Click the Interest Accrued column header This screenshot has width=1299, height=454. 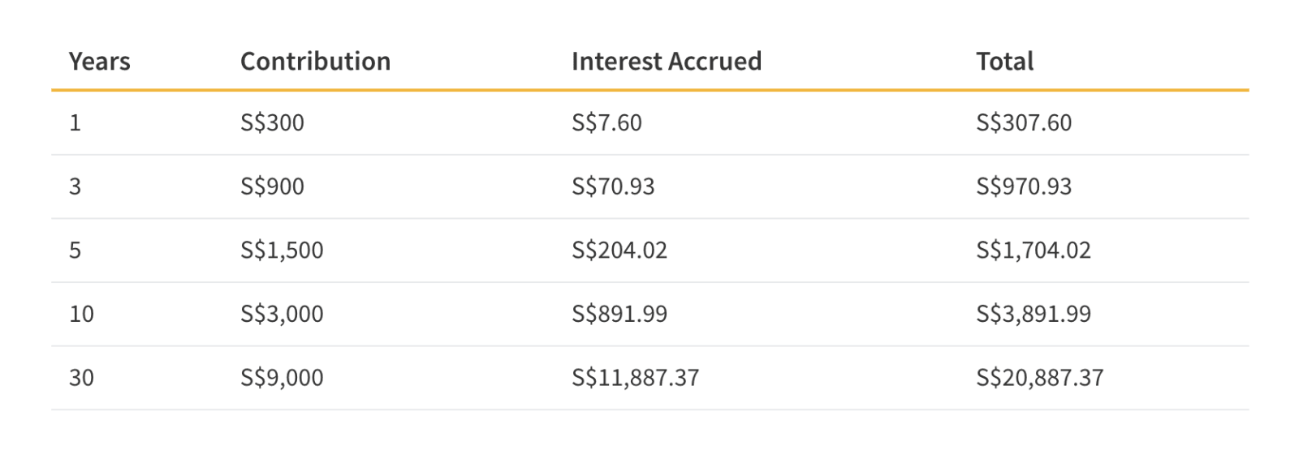[666, 62]
